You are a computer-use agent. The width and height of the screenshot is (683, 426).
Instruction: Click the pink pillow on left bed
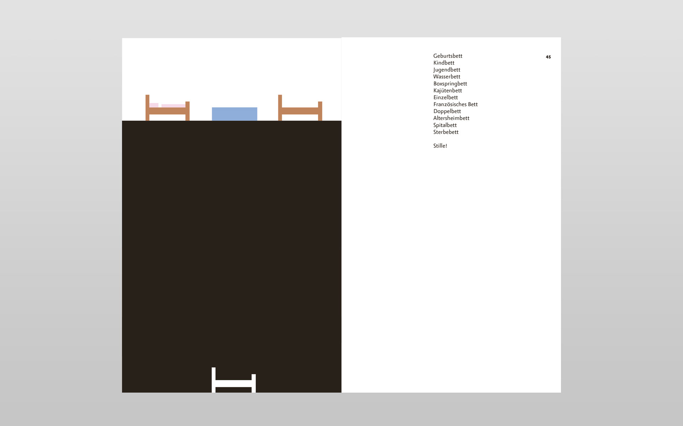coord(154,105)
